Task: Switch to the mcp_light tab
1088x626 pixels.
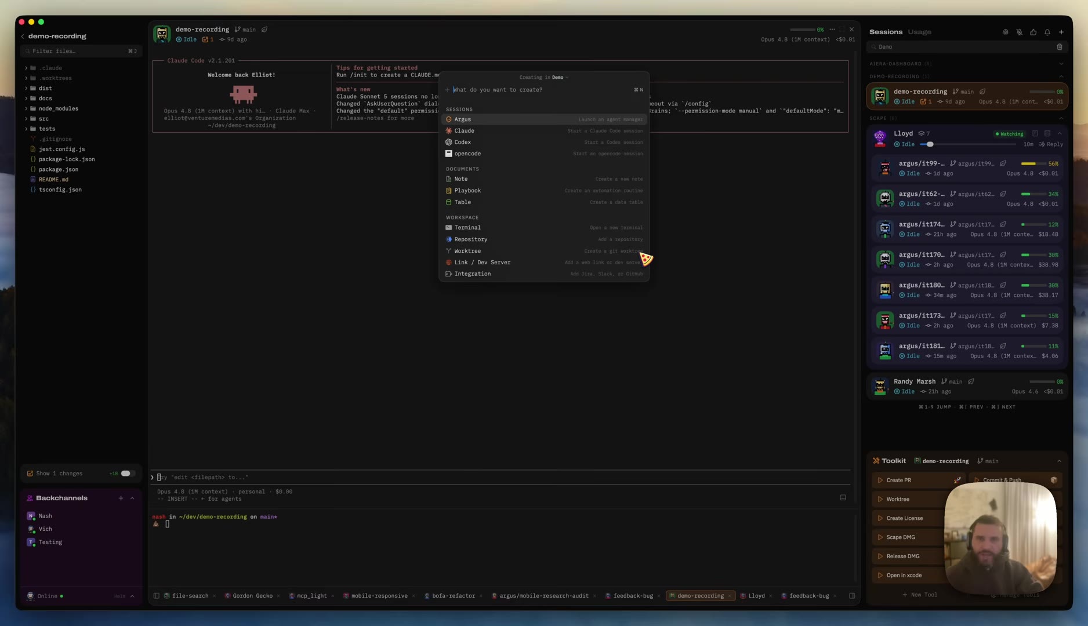Action: tap(311, 596)
